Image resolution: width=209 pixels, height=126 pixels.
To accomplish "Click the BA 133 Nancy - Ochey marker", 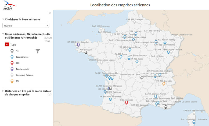I will click(165, 42).
